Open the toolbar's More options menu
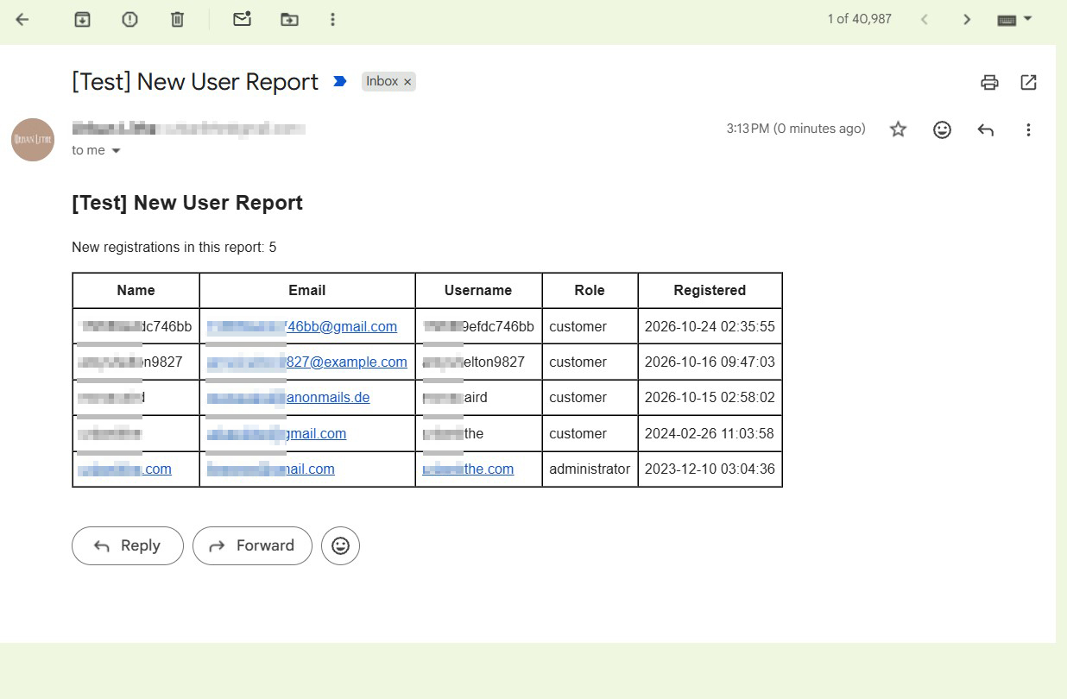The height and width of the screenshot is (699, 1067). tap(332, 19)
